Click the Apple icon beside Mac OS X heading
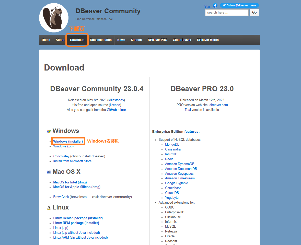Screen dimensions: 301x245 coord(49,172)
